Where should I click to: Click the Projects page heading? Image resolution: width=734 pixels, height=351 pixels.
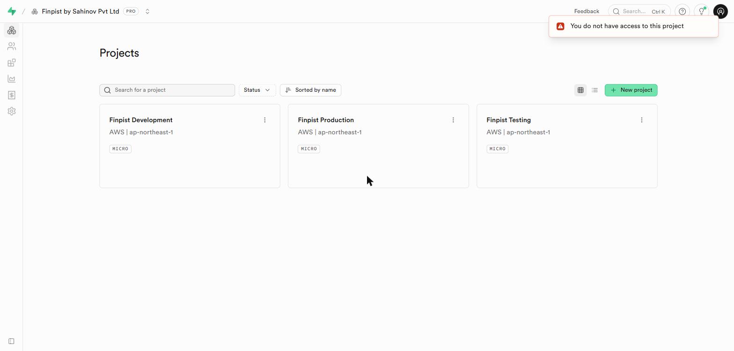tap(119, 53)
